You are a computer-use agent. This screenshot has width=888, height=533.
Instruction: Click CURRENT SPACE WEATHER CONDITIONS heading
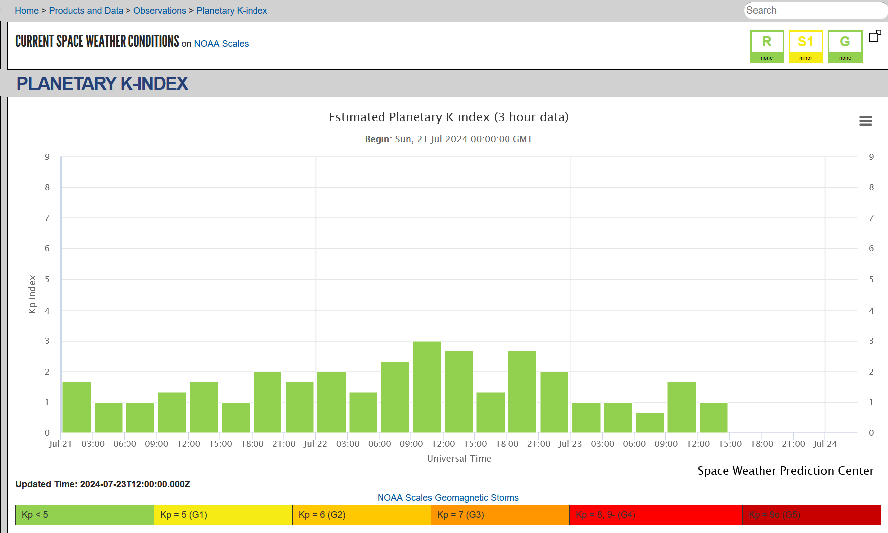pyautogui.click(x=97, y=41)
